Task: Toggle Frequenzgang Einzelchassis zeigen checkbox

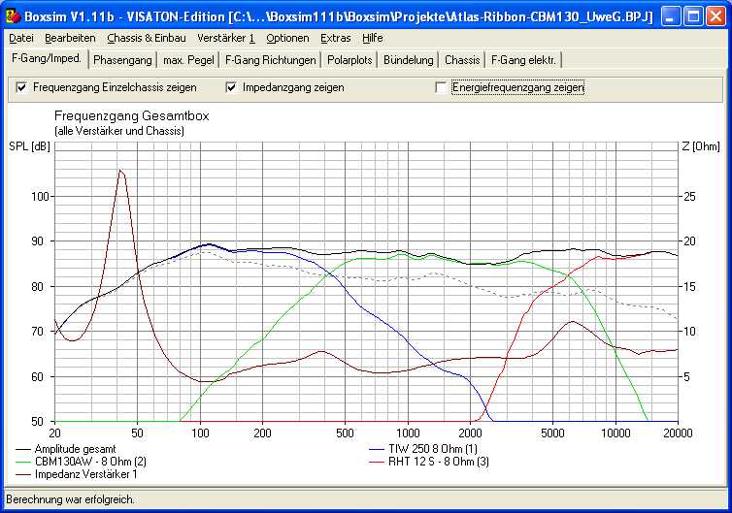Action: [21, 87]
